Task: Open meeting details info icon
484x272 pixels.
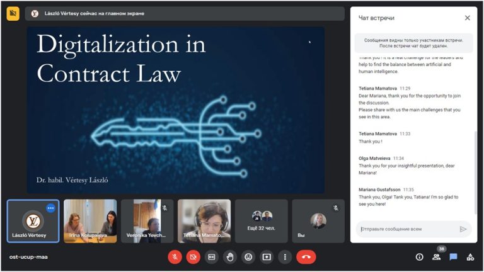Action: (x=419, y=257)
